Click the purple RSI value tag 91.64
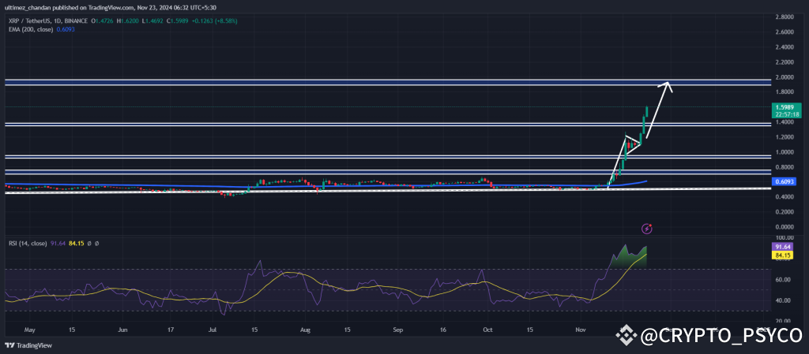Image resolution: width=809 pixels, height=354 pixels. coord(784,247)
